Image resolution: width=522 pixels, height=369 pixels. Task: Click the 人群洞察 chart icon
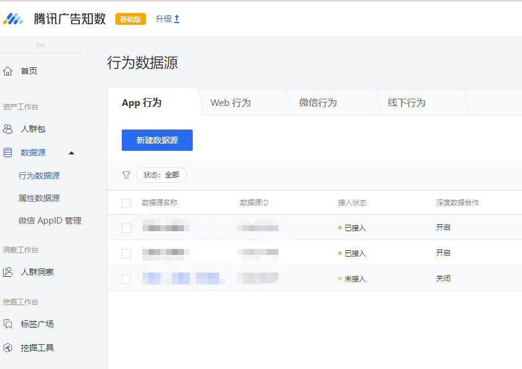click(x=8, y=272)
